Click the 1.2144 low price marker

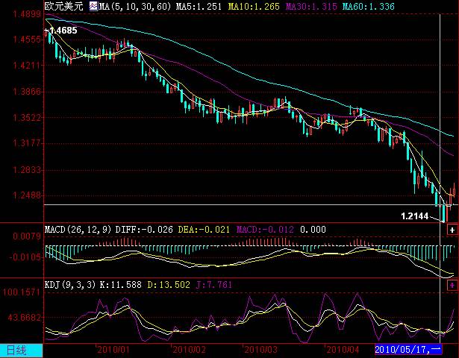(414, 216)
